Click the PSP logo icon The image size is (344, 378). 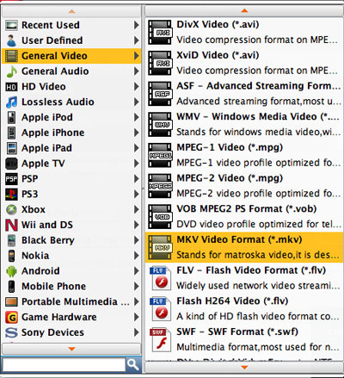click(x=11, y=179)
